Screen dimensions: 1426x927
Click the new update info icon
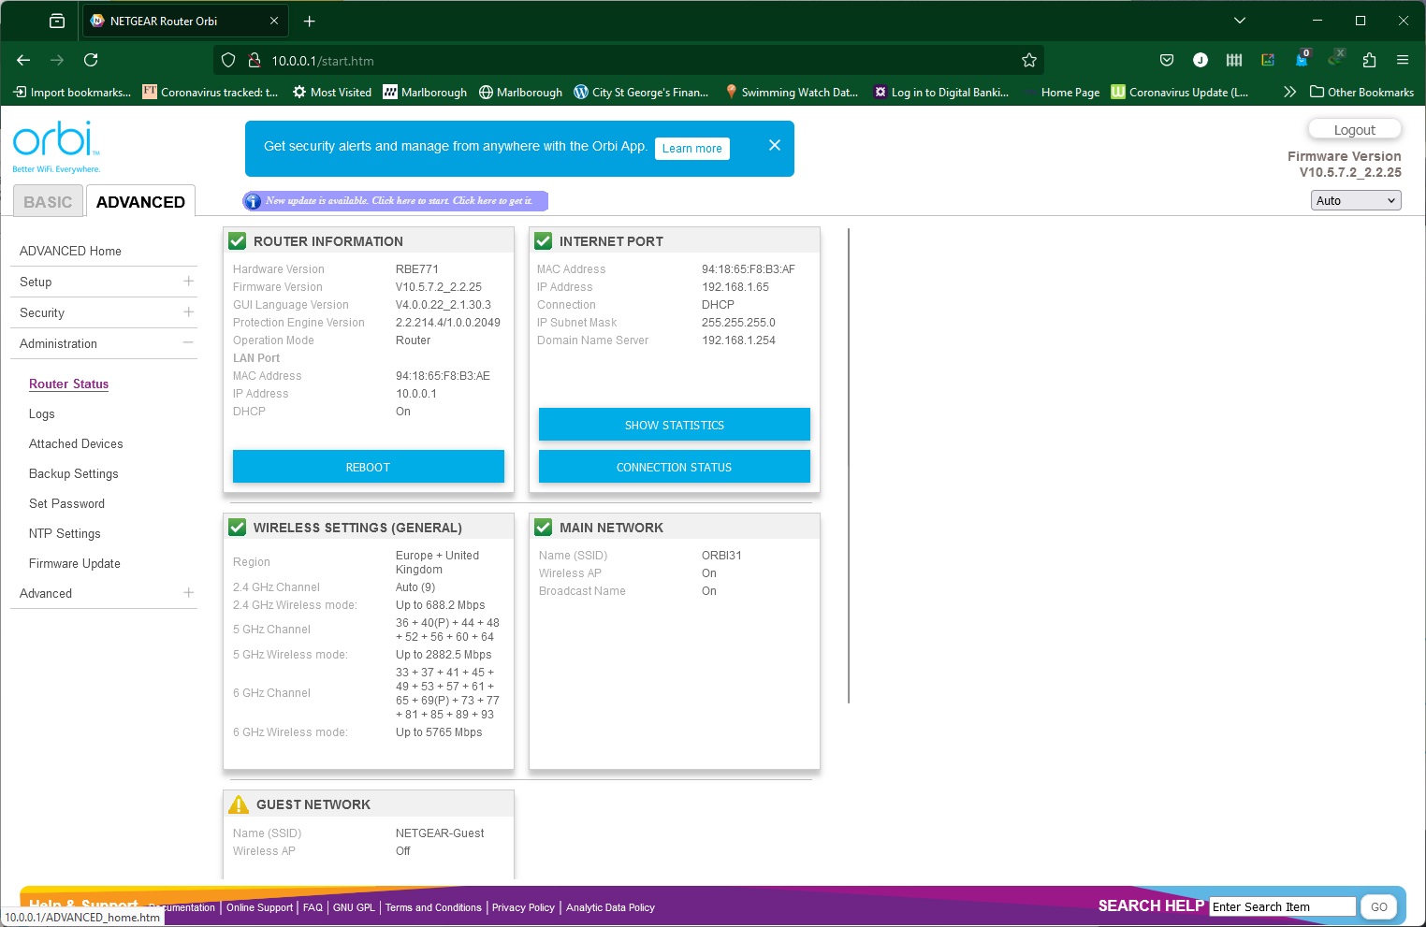pos(253,201)
